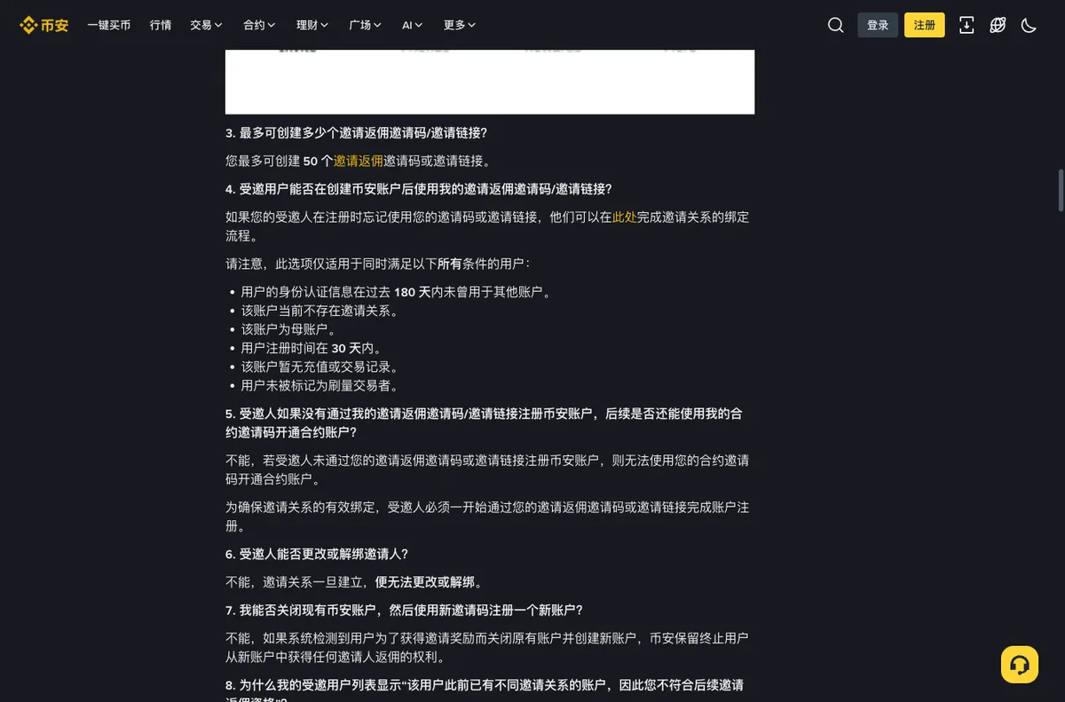Click bold text '便无法更改或解绑'
The height and width of the screenshot is (702, 1065).
click(x=424, y=582)
